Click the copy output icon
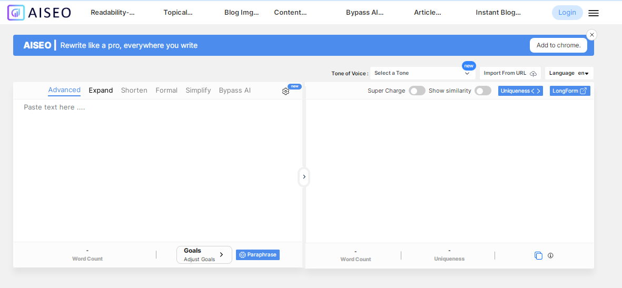 538,255
